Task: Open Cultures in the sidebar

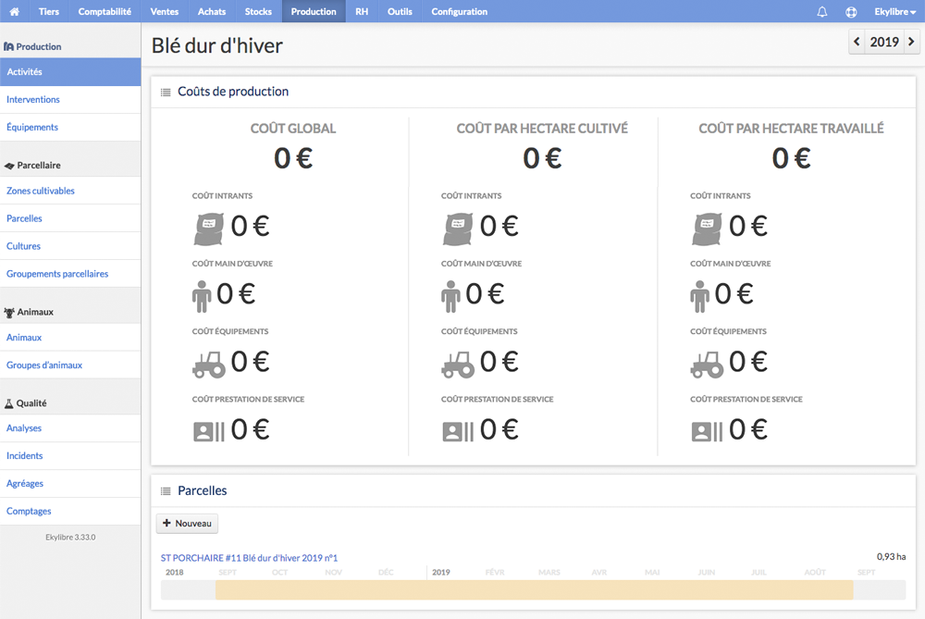Action: 70,247
